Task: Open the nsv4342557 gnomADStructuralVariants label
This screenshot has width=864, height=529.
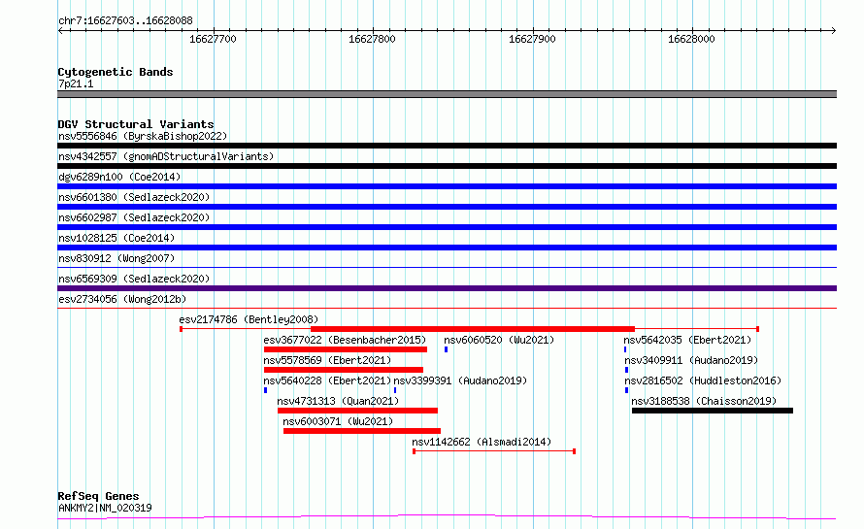Action: tap(166, 156)
